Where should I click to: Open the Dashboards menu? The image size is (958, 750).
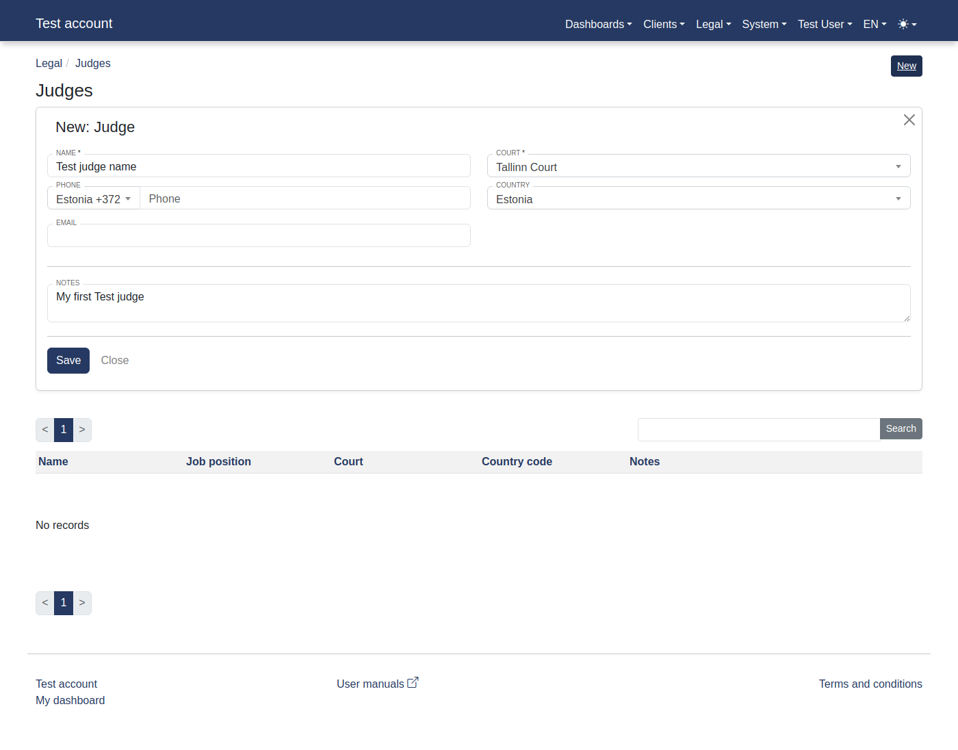598,24
